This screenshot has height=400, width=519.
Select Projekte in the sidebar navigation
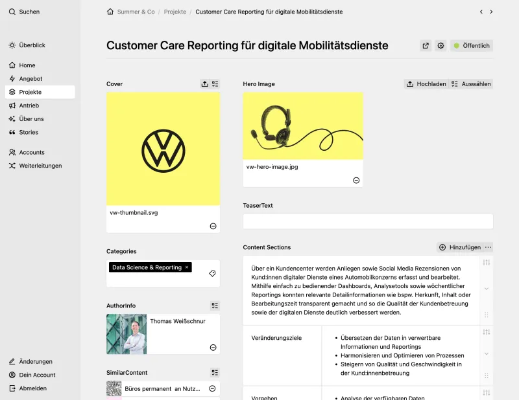[30, 92]
